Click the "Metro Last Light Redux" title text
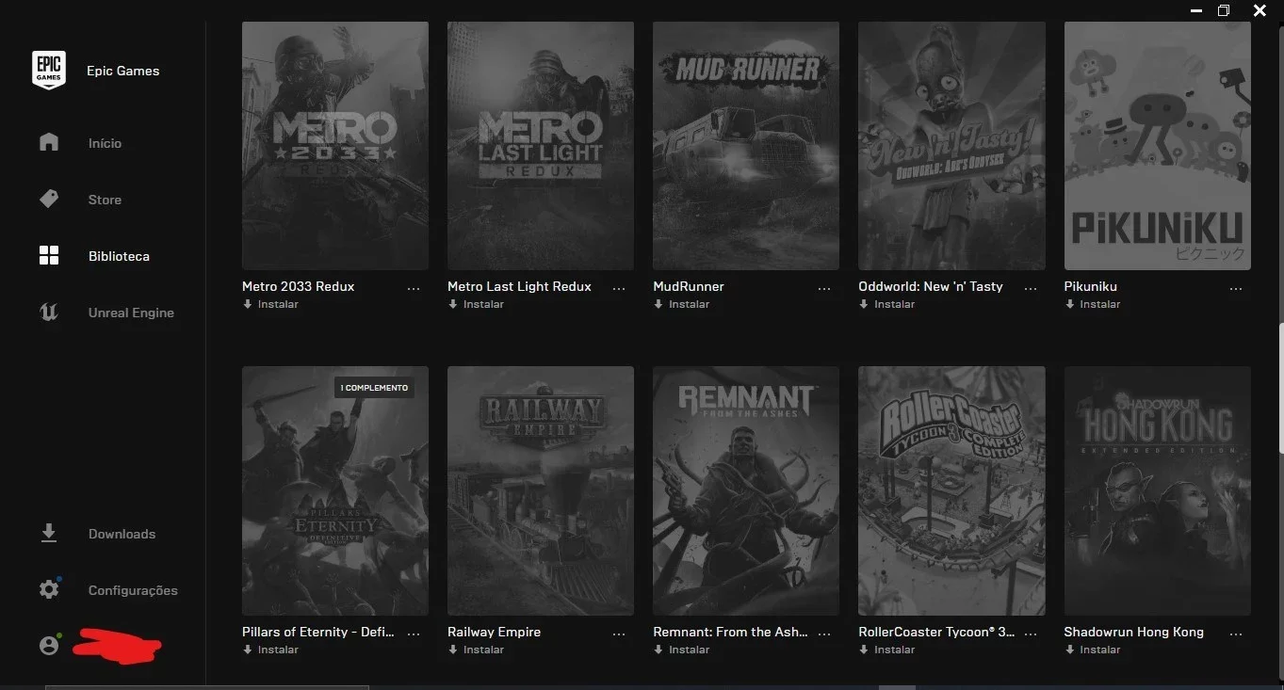This screenshot has width=1284, height=690. (519, 286)
